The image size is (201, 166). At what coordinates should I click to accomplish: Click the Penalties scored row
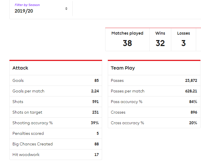55,134
